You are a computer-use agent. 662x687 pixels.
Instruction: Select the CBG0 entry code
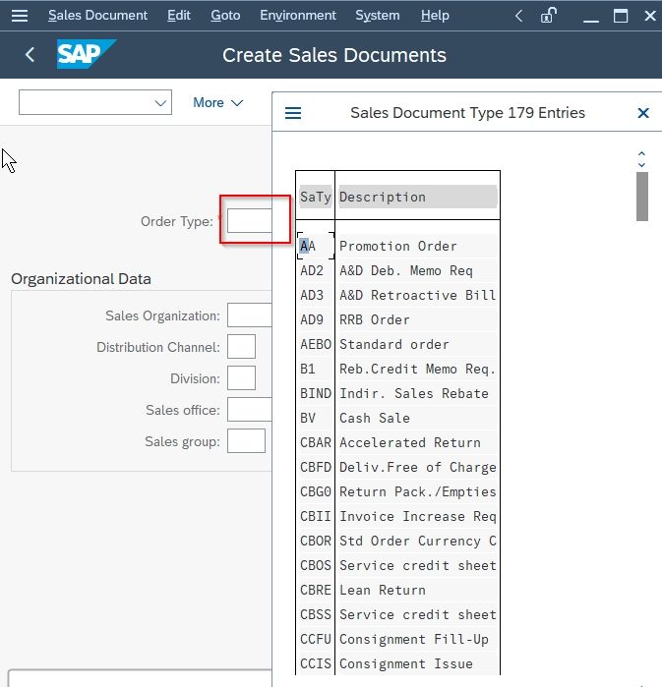[x=316, y=491]
